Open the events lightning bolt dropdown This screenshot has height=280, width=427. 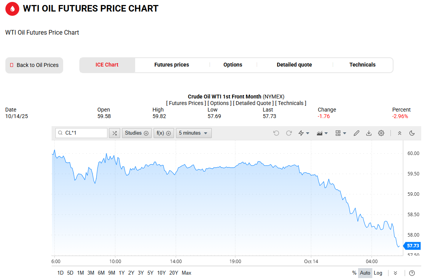pos(304,133)
